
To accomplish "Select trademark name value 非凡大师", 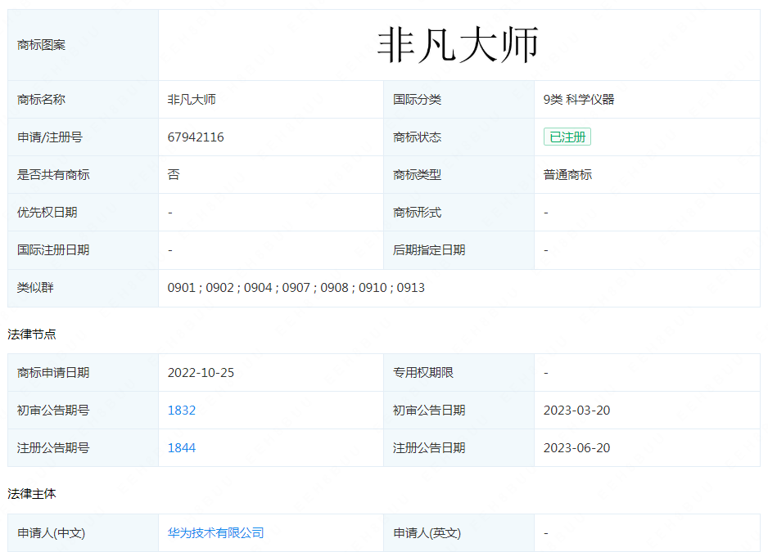I will [192, 99].
